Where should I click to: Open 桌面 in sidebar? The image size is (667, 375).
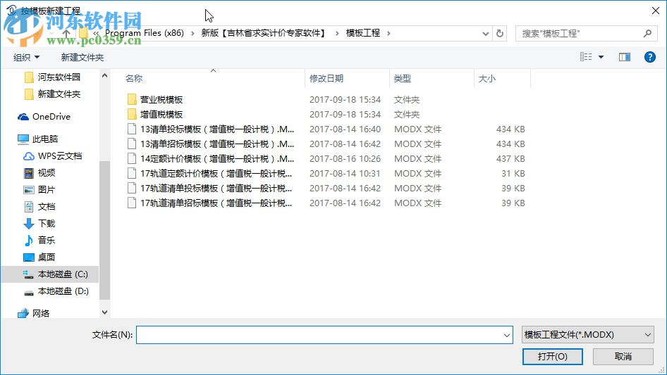39,257
